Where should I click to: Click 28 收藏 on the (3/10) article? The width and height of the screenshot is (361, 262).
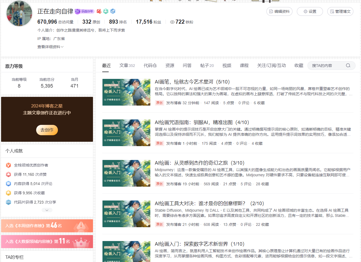pos(262,184)
